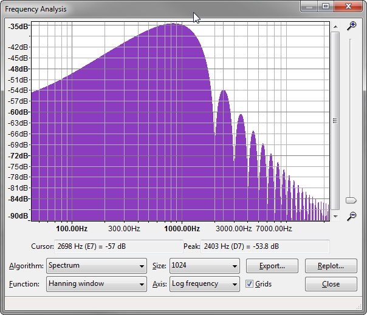Screen dimensions: 367x315
Task: Open the Algorithm dropdown showing Spectrum
Action: click(97, 266)
